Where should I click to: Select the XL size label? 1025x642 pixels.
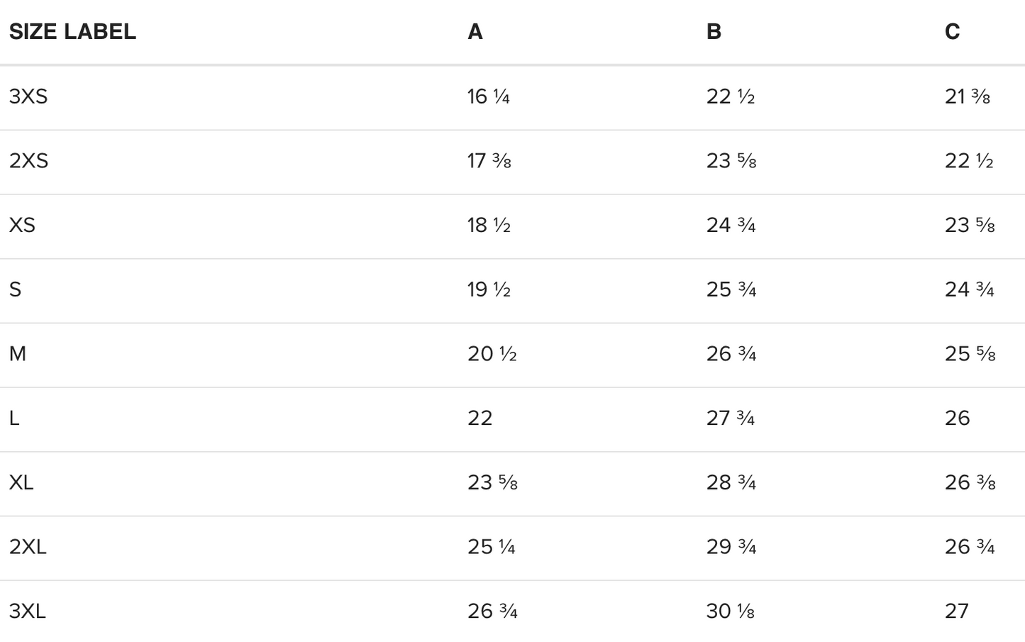point(21,482)
